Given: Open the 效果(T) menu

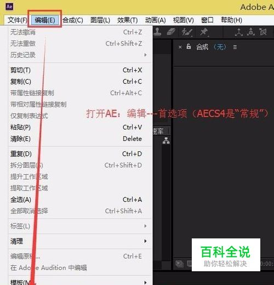Looking at the screenshot, I should click(x=128, y=20).
